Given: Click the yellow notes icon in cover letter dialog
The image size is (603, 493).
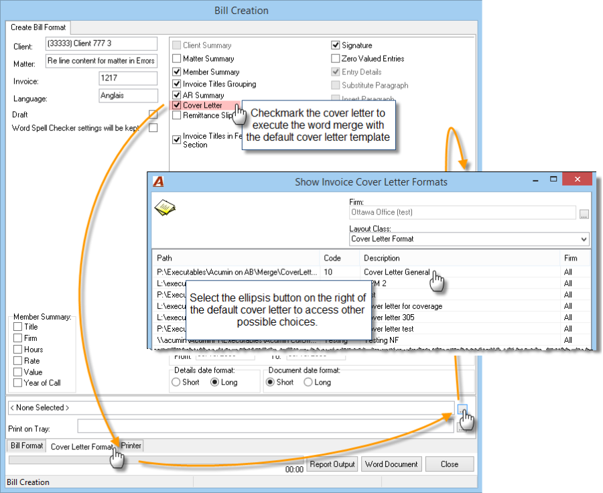Looking at the screenshot, I should coord(165,207).
